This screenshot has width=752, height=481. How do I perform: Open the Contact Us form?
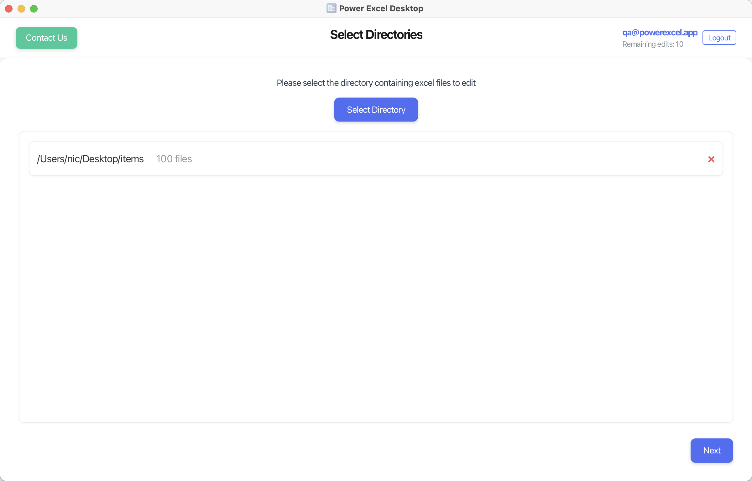pyautogui.click(x=46, y=38)
